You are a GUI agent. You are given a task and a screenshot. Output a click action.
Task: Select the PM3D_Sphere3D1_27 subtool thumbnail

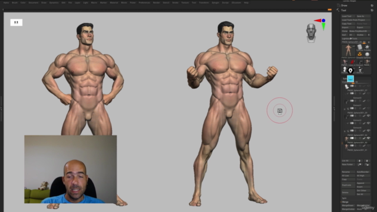pyautogui.click(x=346, y=87)
